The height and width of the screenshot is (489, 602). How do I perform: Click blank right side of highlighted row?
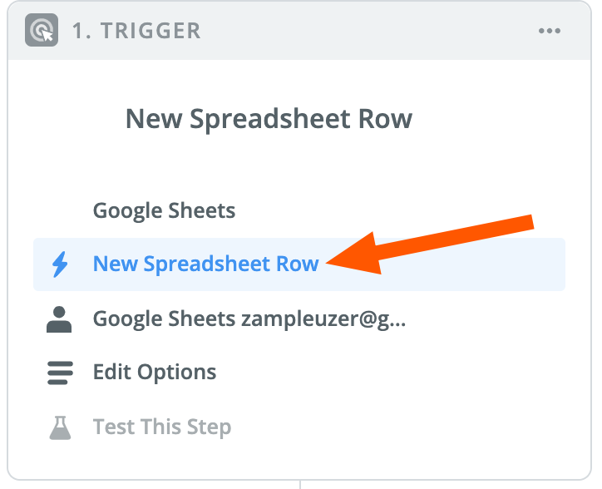point(499,274)
